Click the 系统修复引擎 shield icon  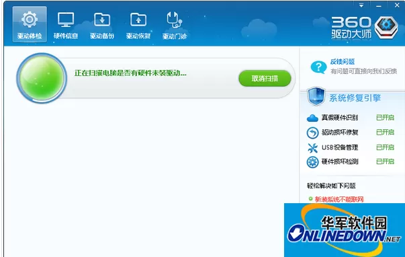tap(316, 96)
